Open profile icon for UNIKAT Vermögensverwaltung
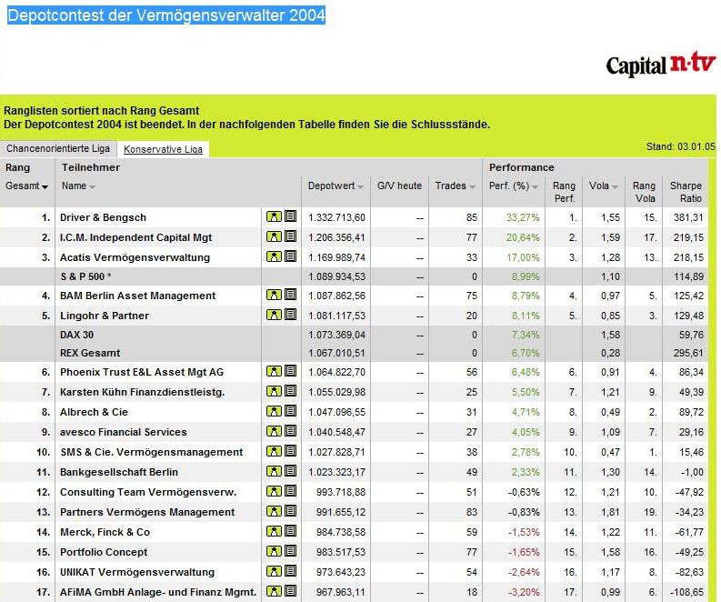The height and width of the screenshot is (602, 721). (274, 572)
